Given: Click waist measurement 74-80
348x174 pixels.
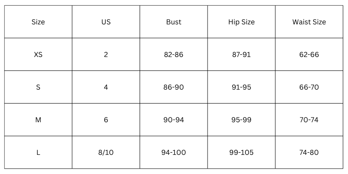Looking at the screenshot, I should 309,152.
